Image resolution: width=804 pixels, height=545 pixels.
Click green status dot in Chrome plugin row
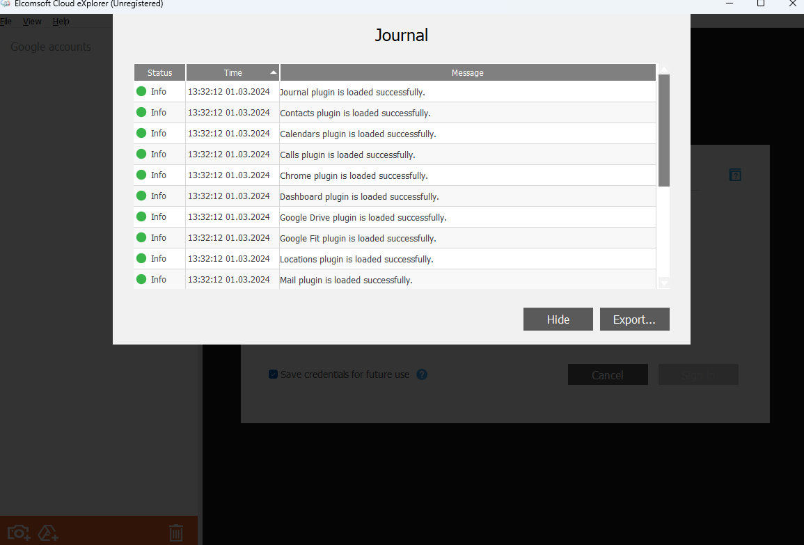pos(141,175)
